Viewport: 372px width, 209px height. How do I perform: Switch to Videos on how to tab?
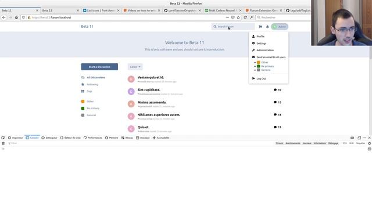141,10
